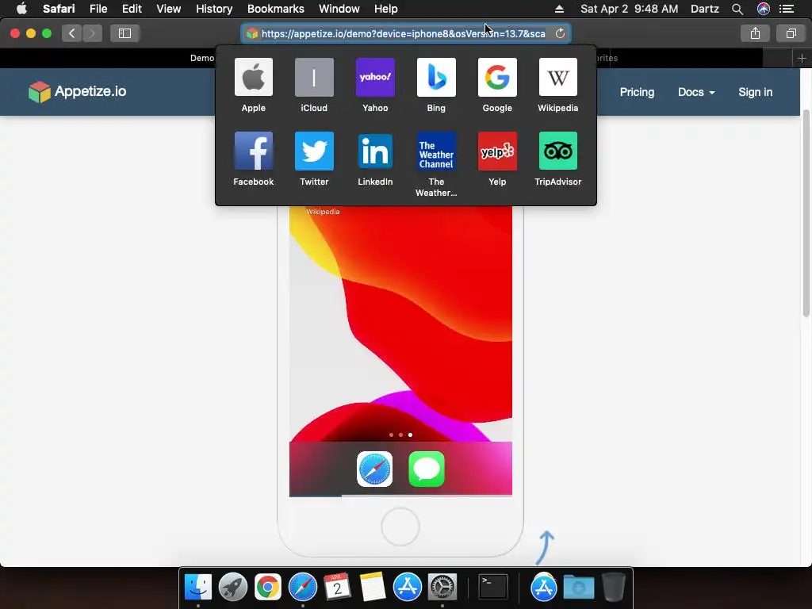Open the Apple menu in the menu bar
Image resolution: width=812 pixels, height=609 pixels.
(21, 9)
